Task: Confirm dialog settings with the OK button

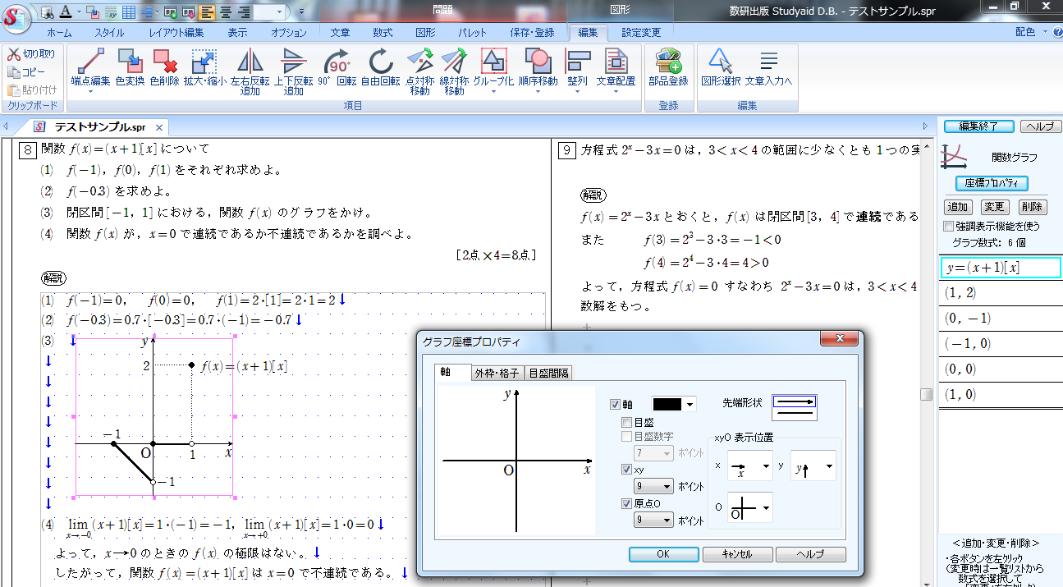Action: pos(662,553)
